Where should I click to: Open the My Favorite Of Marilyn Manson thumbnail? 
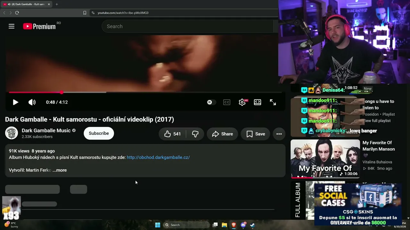(325, 158)
